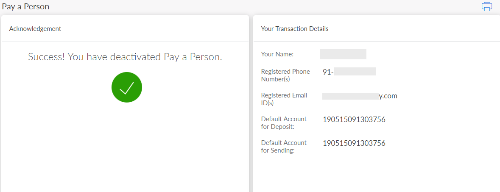The height and width of the screenshot is (192, 500).
Task: Select the Acknowledgement panel header
Action: pos(35,29)
